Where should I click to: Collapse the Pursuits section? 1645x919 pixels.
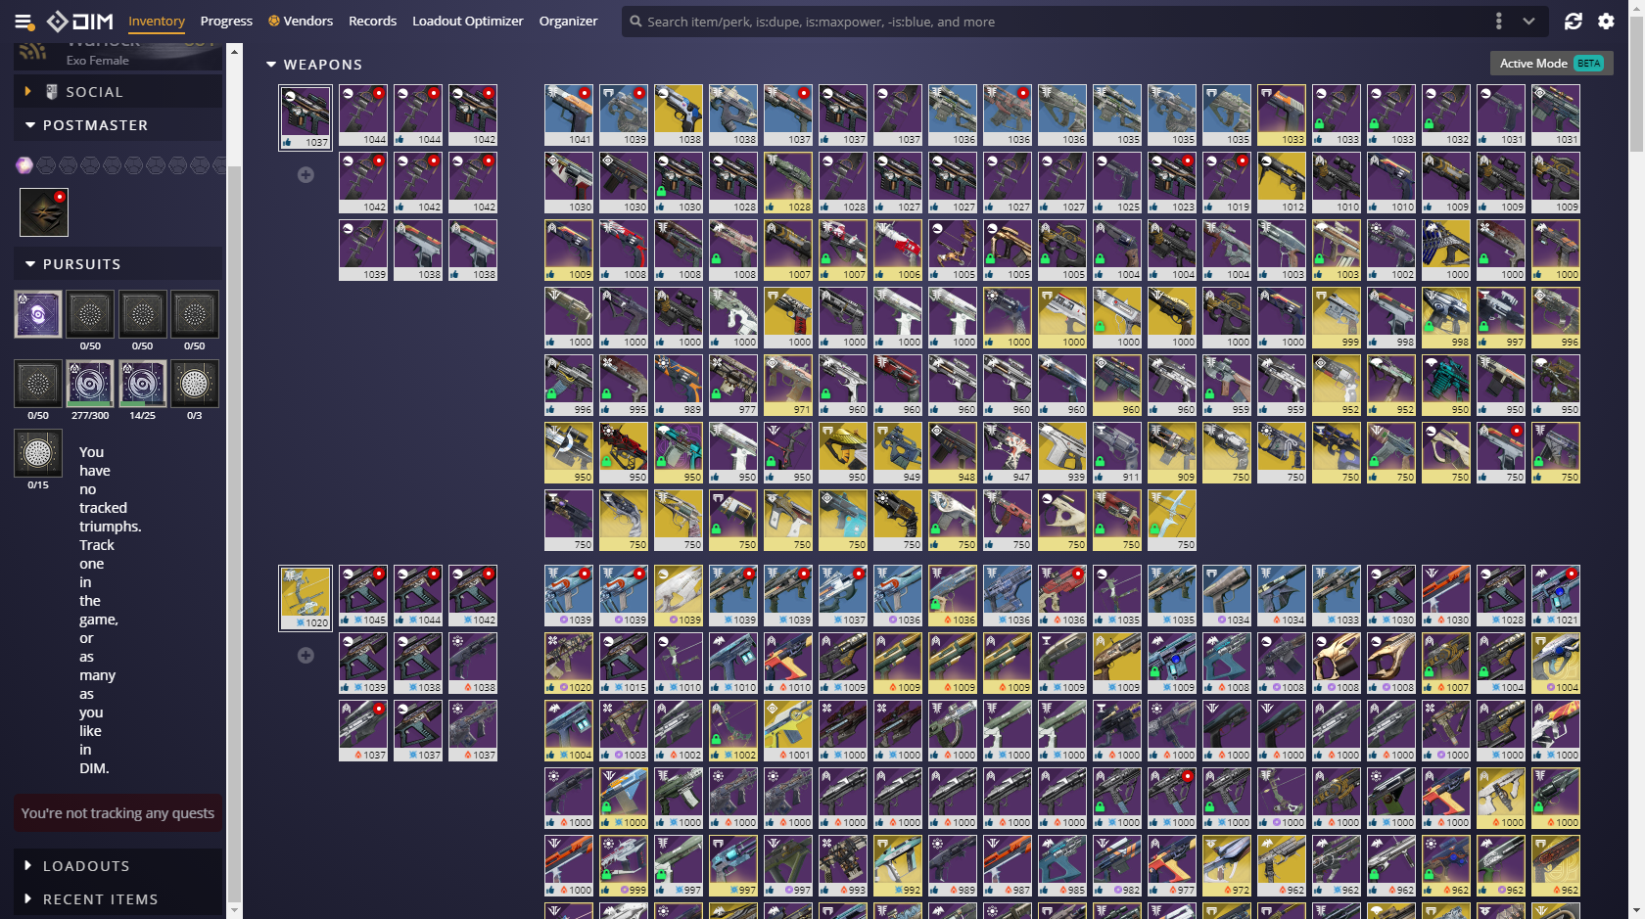click(x=117, y=264)
